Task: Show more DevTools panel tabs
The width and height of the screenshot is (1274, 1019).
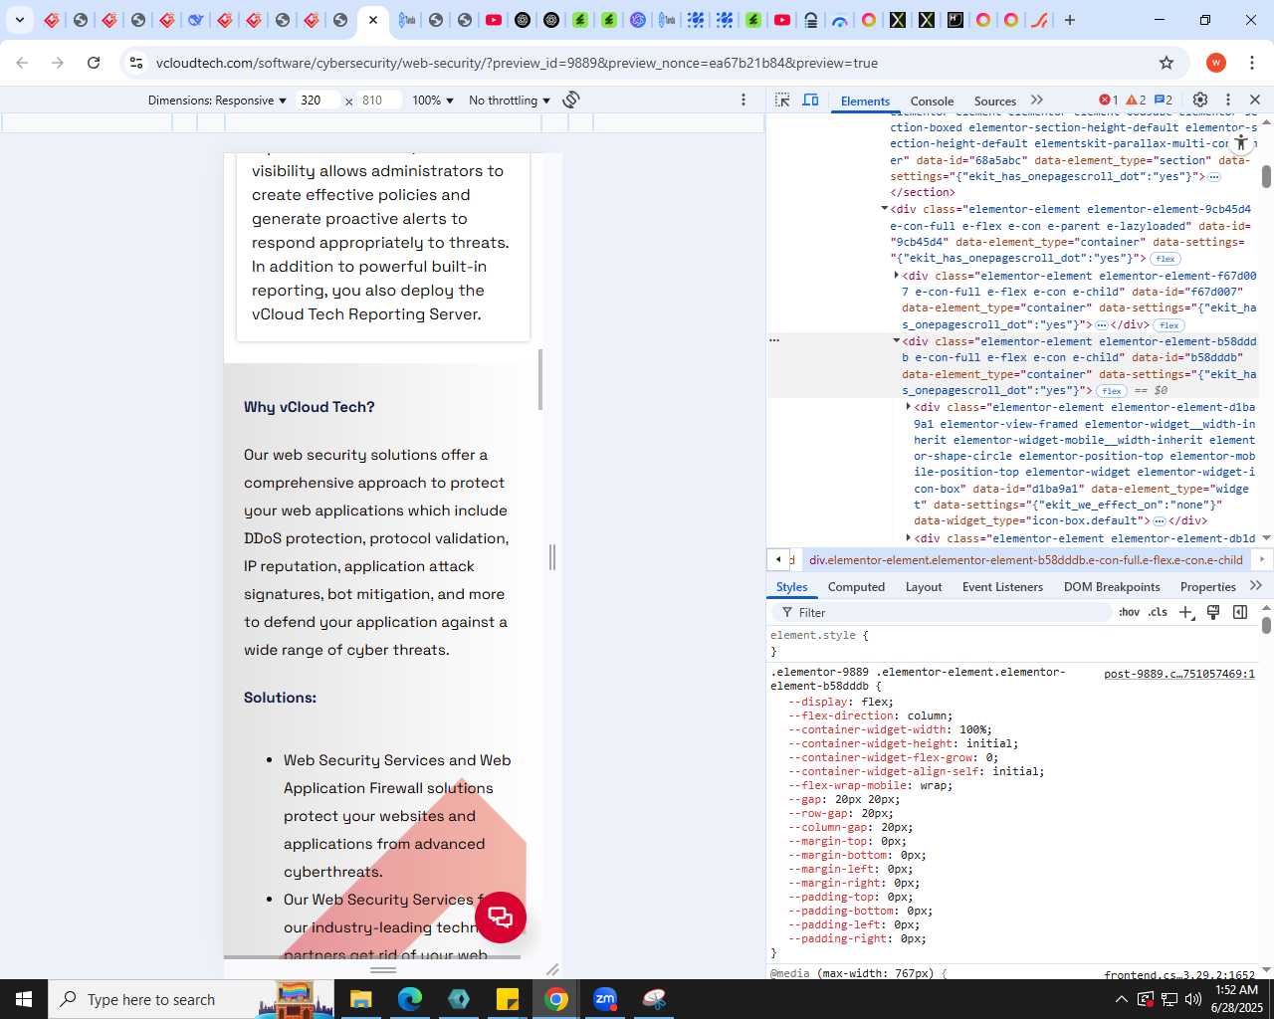Action: (x=1037, y=100)
